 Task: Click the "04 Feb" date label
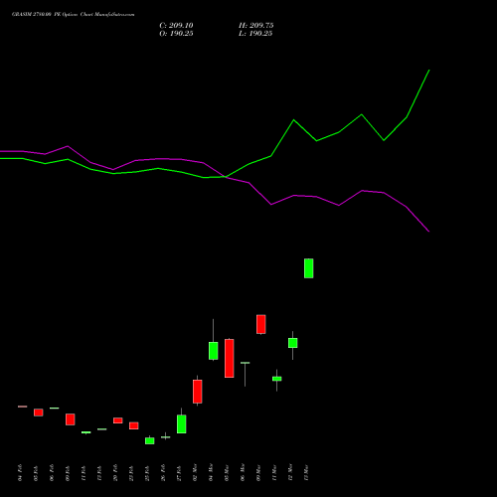pyautogui.click(x=20, y=473)
